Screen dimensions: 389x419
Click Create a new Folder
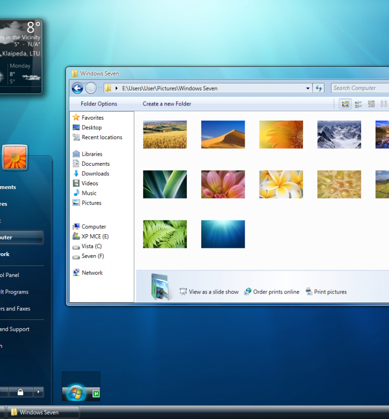(167, 104)
